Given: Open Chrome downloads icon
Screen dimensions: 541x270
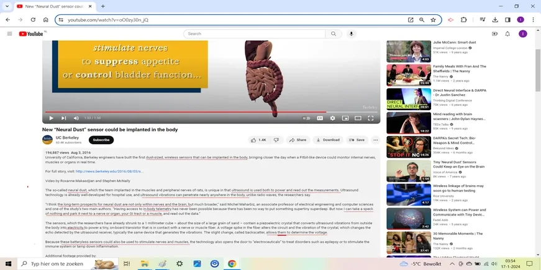Looking at the screenshot, I should [x=495, y=20].
